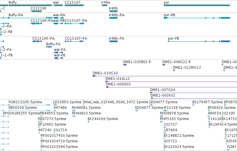
Task: Click the EP10462.3prime EST label
Action: tap(52, 125)
